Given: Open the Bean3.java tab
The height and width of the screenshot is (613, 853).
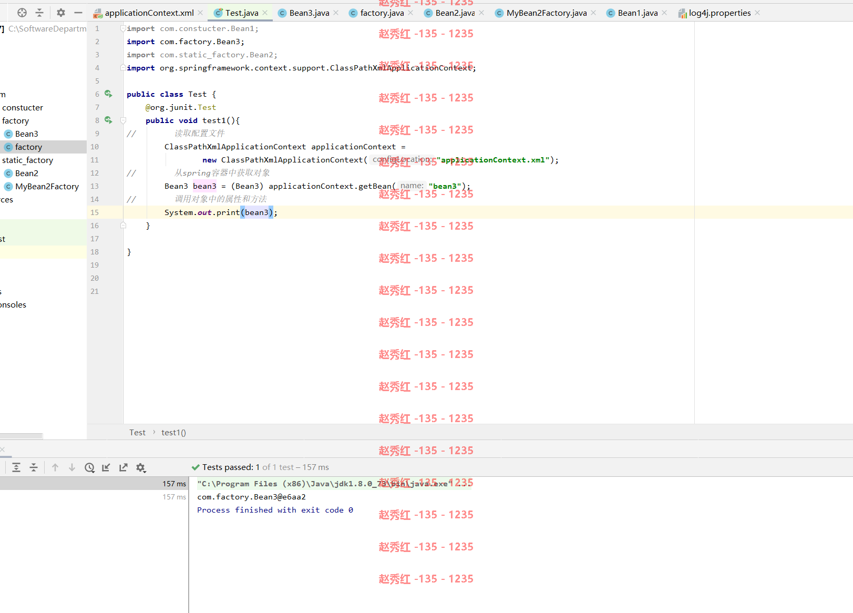Looking at the screenshot, I should pyautogui.click(x=309, y=13).
